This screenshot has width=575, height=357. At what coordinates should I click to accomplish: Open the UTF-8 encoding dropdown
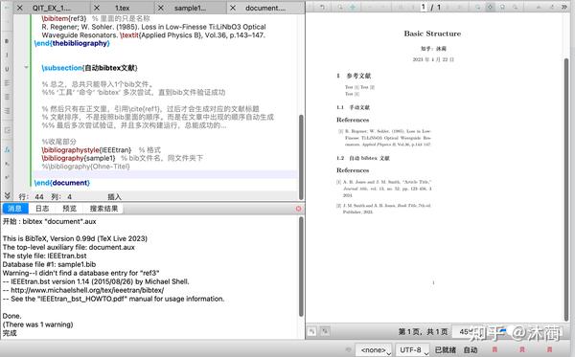[x=413, y=350]
